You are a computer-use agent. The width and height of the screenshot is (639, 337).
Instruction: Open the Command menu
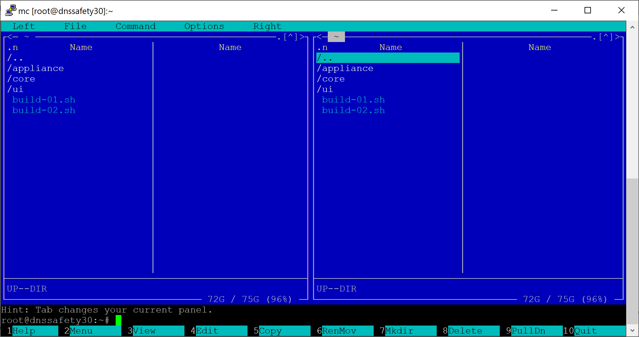[x=135, y=26]
